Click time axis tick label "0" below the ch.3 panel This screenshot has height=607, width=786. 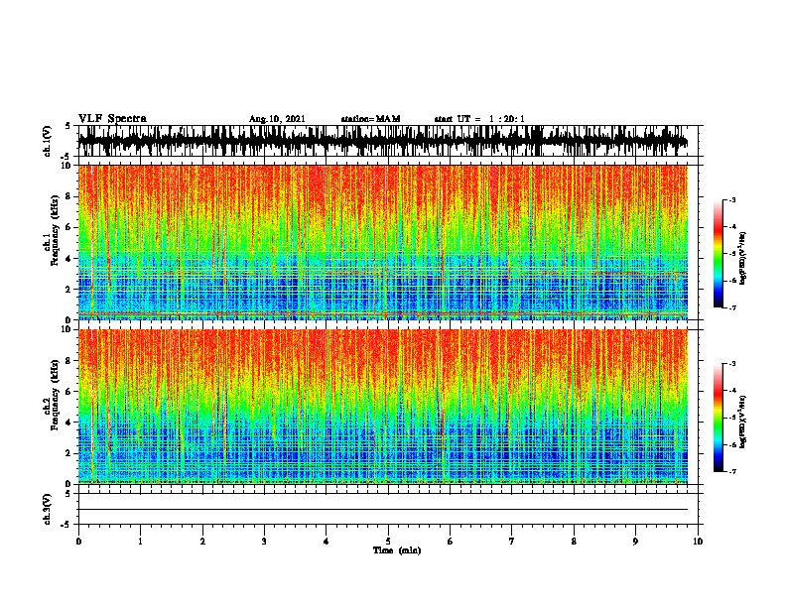[x=78, y=542]
